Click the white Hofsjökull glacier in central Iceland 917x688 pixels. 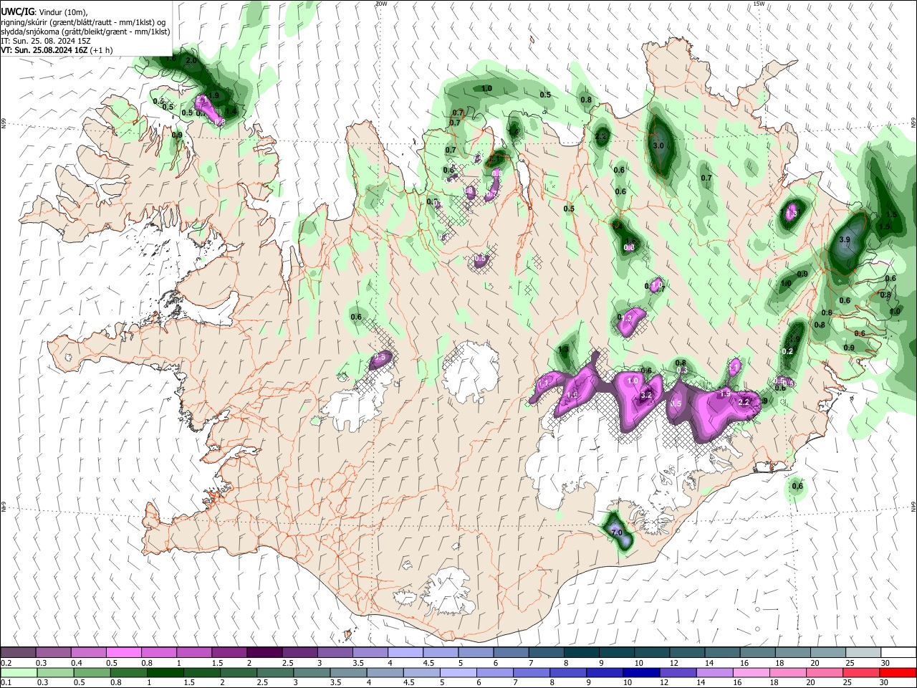472,371
